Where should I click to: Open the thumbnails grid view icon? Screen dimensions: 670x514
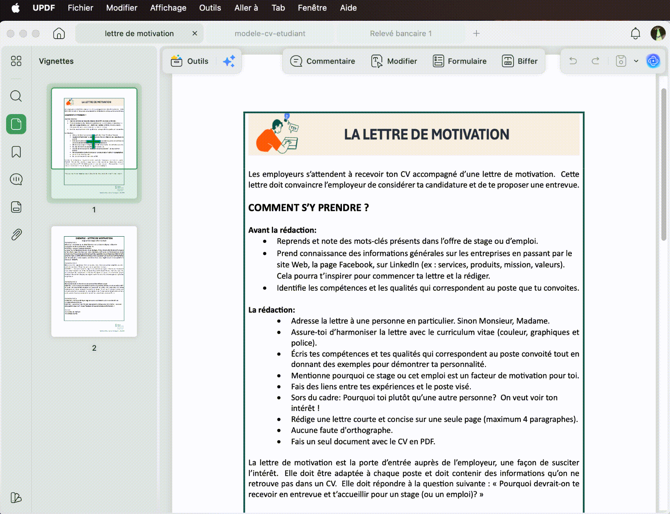coord(16,61)
